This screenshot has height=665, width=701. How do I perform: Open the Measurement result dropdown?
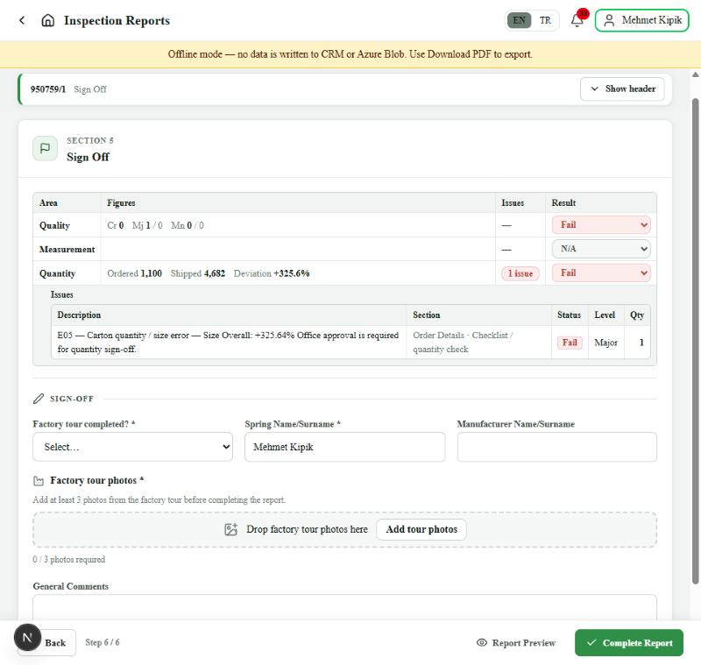[601, 249]
